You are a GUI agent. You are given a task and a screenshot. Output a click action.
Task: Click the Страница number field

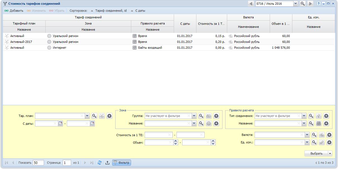(x=67, y=163)
